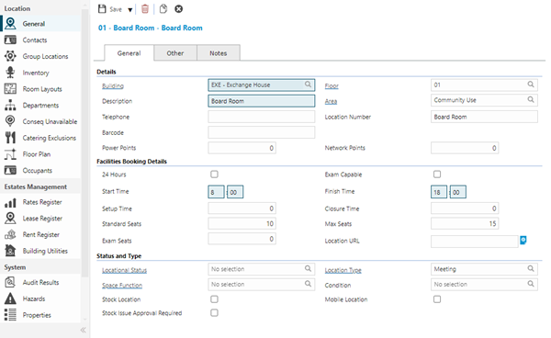Image resolution: width=551 pixels, height=338 pixels.
Task: Click into the Telephone input field
Action: click(x=261, y=117)
